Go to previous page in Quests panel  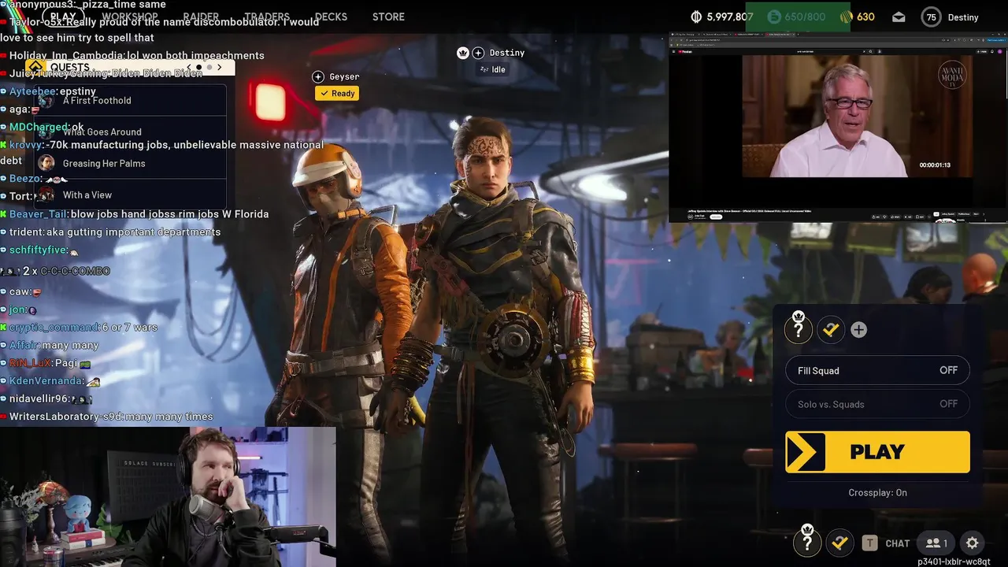188,67
